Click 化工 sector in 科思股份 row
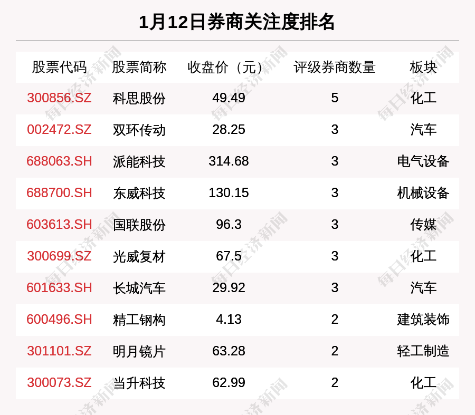The height and width of the screenshot is (415, 475). click(x=423, y=98)
